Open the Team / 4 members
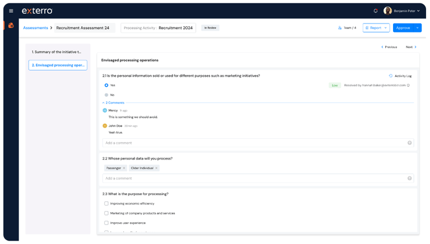 click(347, 27)
